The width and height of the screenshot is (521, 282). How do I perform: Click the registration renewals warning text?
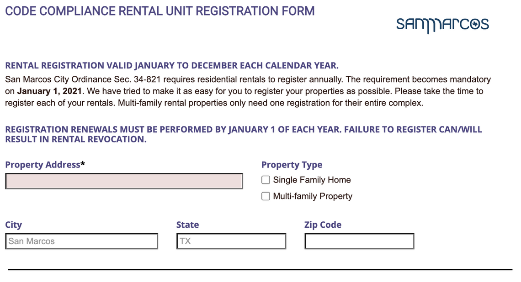243,134
